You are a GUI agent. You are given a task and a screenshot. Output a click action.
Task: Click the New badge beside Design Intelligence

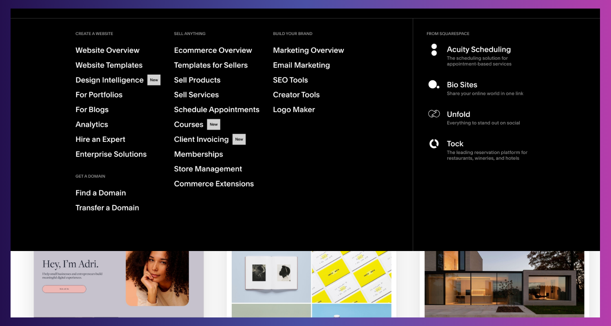[x=154, y=80]
